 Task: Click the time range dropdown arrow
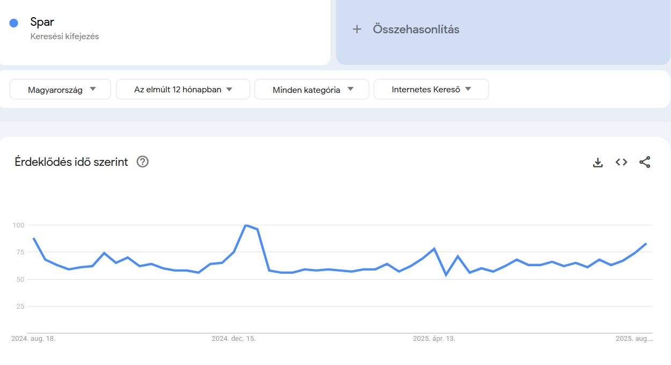pyautogui.click(x=229, y=90)
